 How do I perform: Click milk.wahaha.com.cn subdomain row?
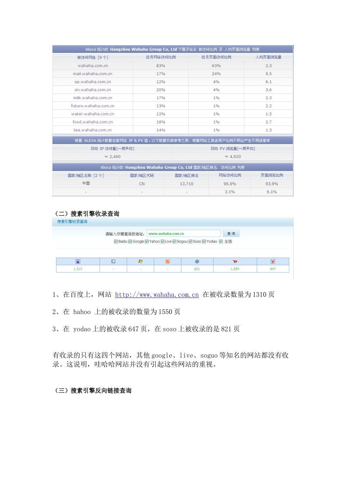93,98
